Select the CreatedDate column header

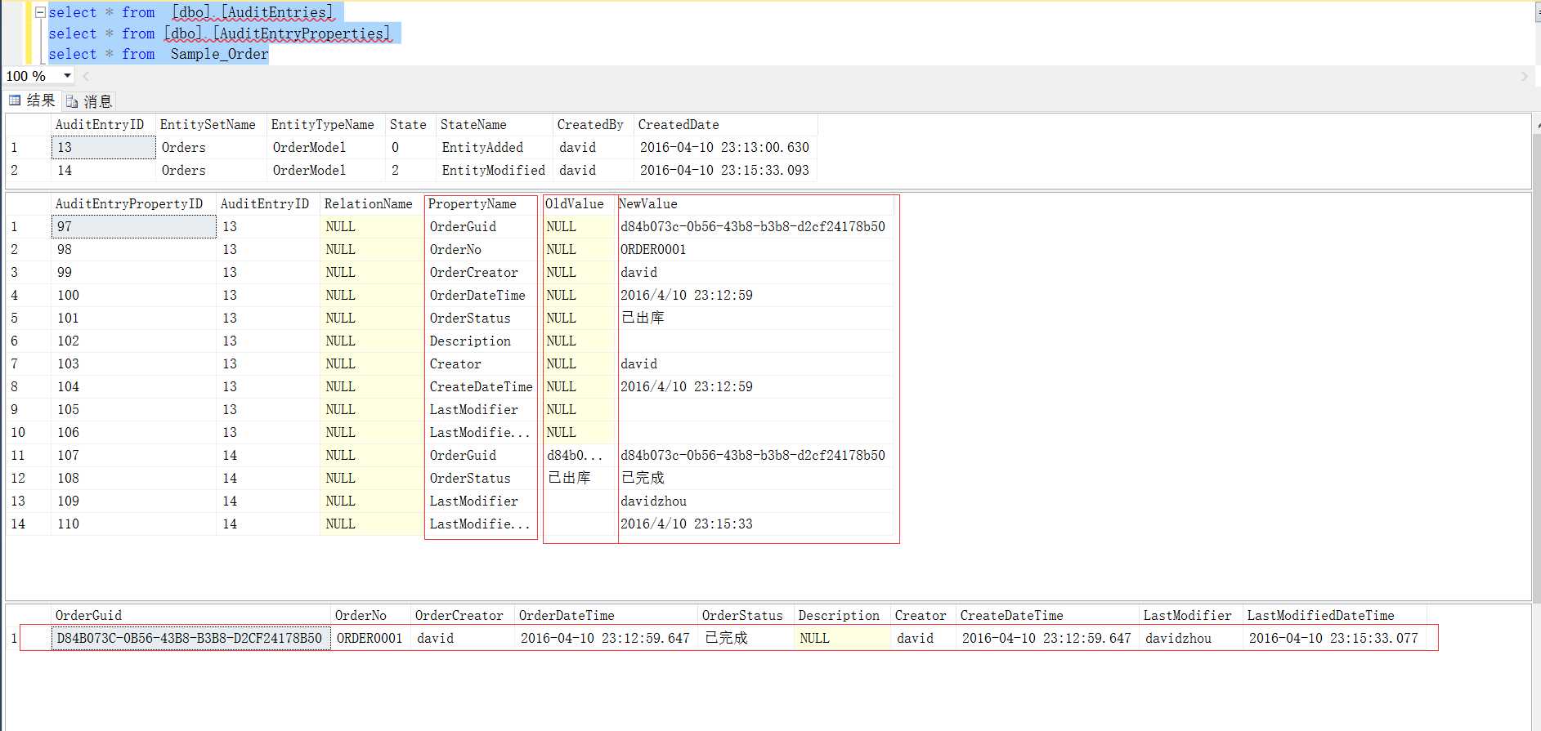pyautogui.click(x=725, y=125)
